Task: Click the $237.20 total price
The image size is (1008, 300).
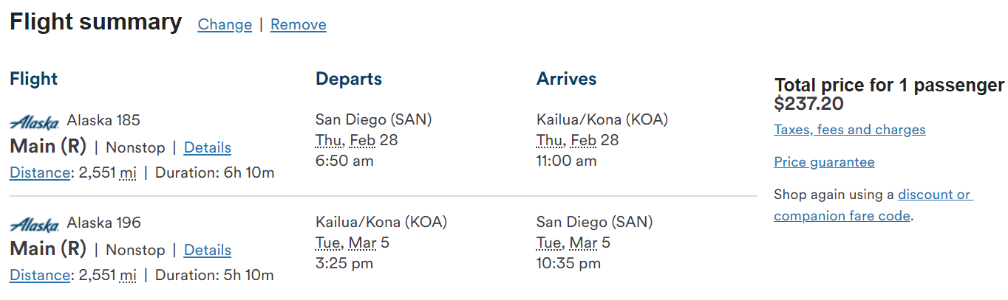Action: tap(808, 104)
